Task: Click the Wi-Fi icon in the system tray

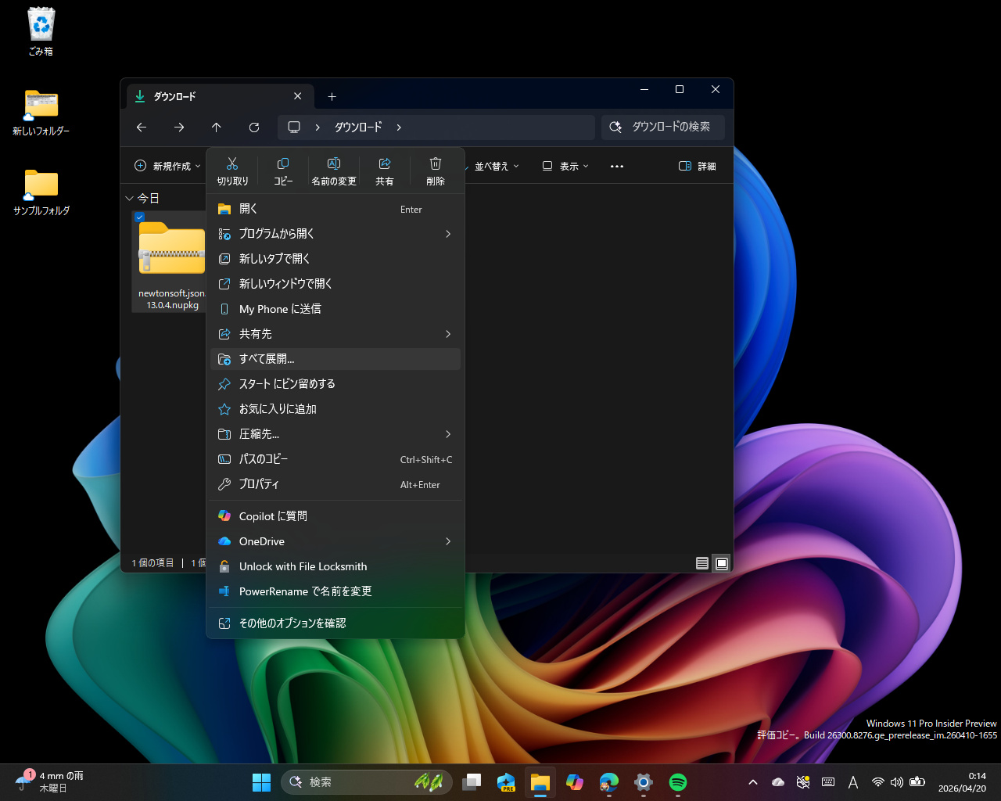Action: click(877, 782)
